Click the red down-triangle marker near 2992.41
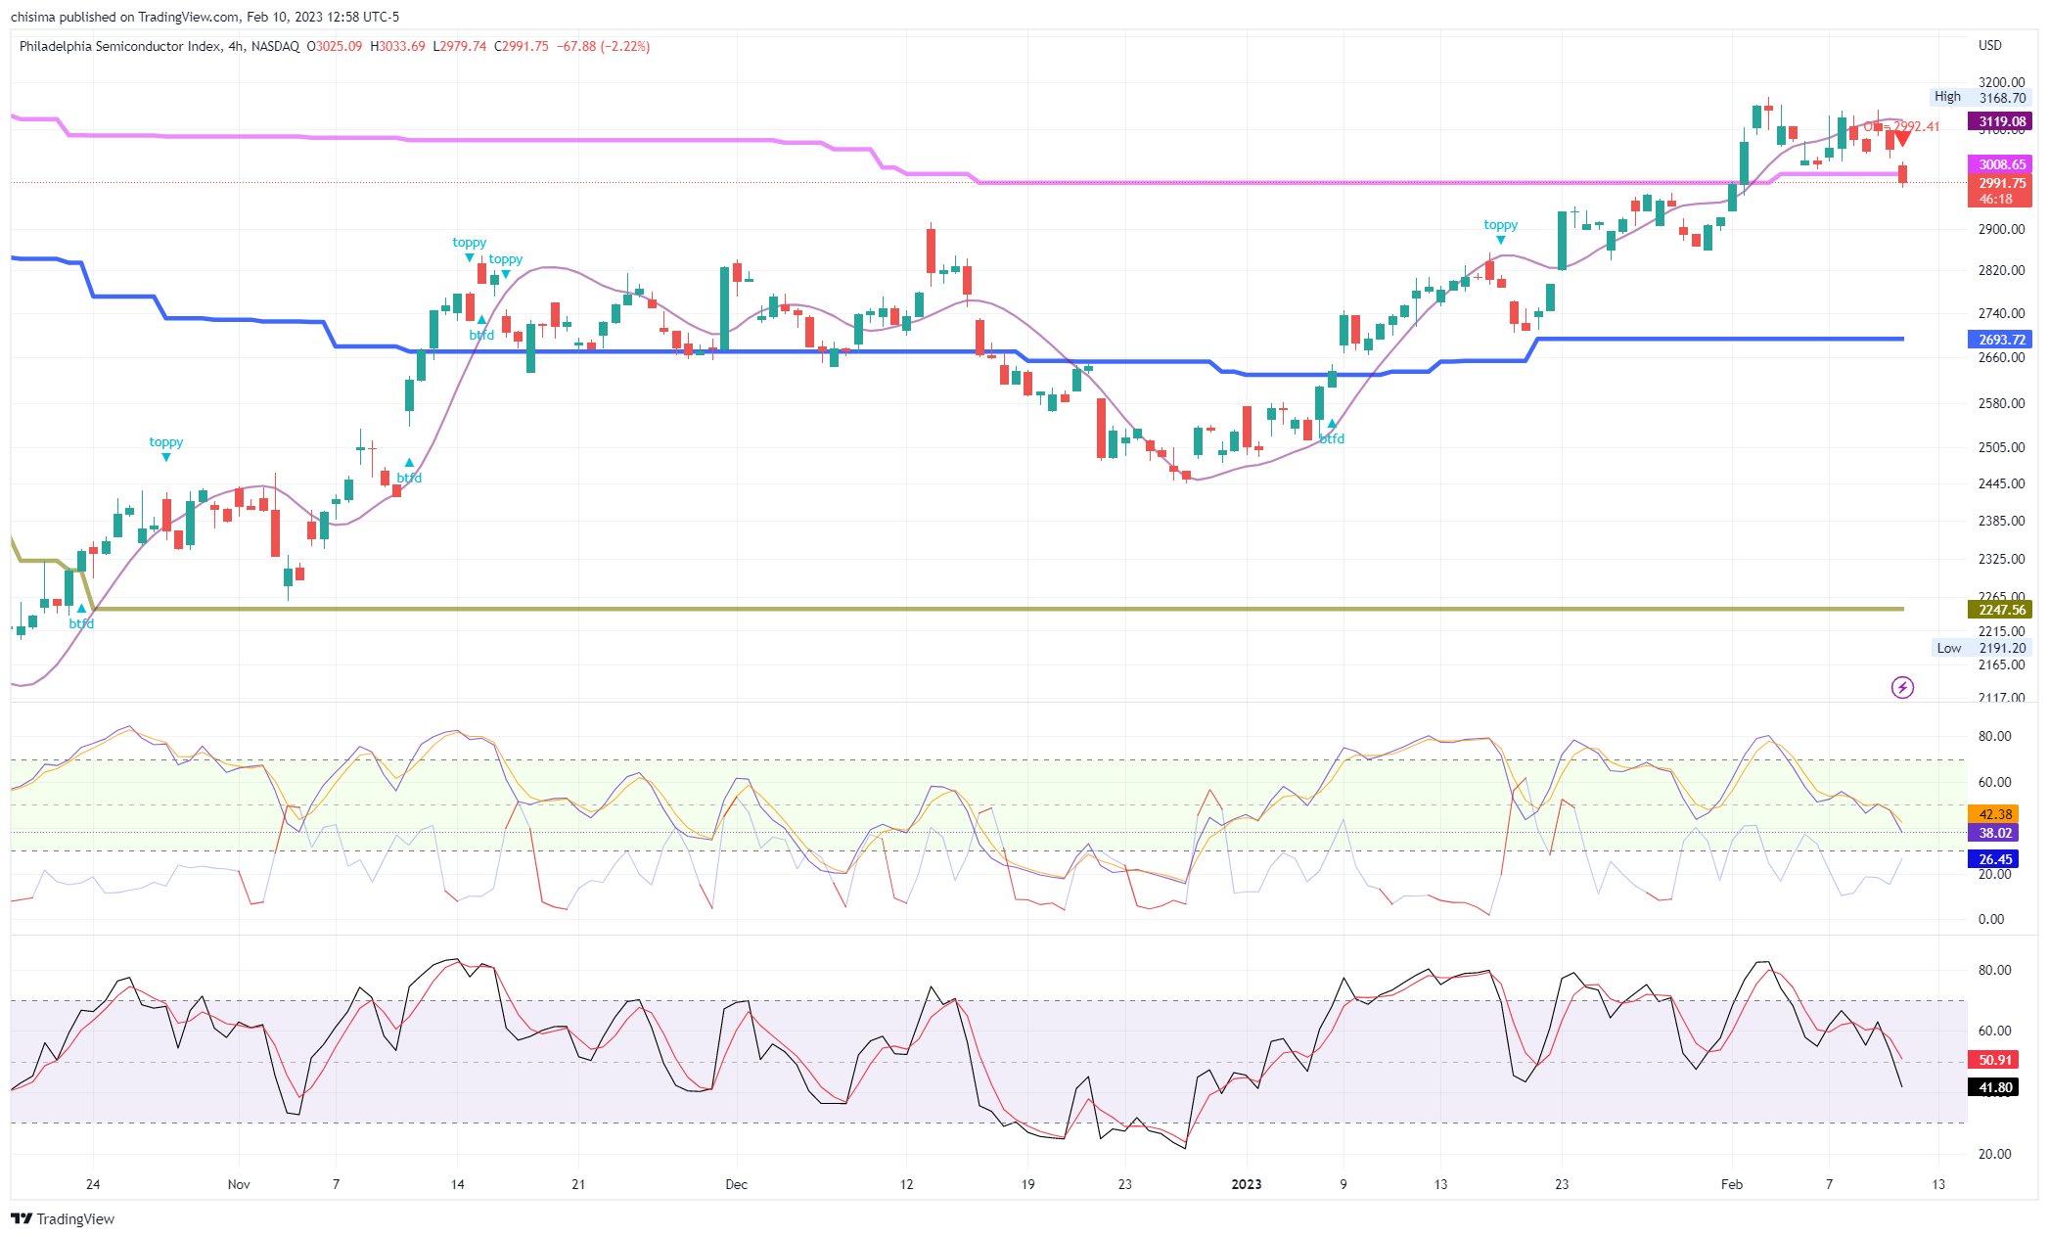Image resolution: width=2049 pixels, height=1238 pixels. tap(1900, 139)
